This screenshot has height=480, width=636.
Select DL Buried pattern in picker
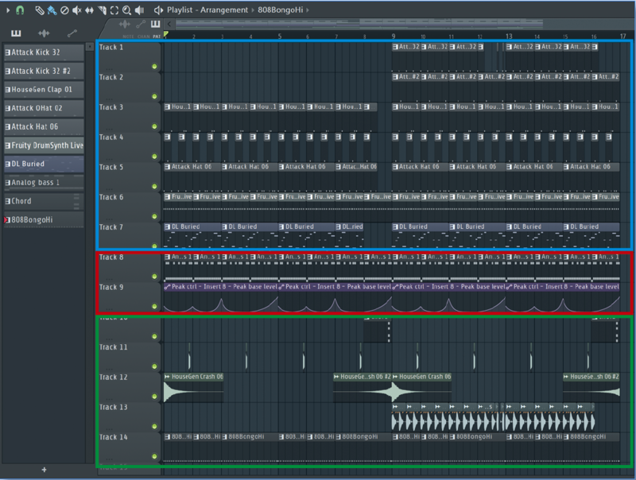44,165
